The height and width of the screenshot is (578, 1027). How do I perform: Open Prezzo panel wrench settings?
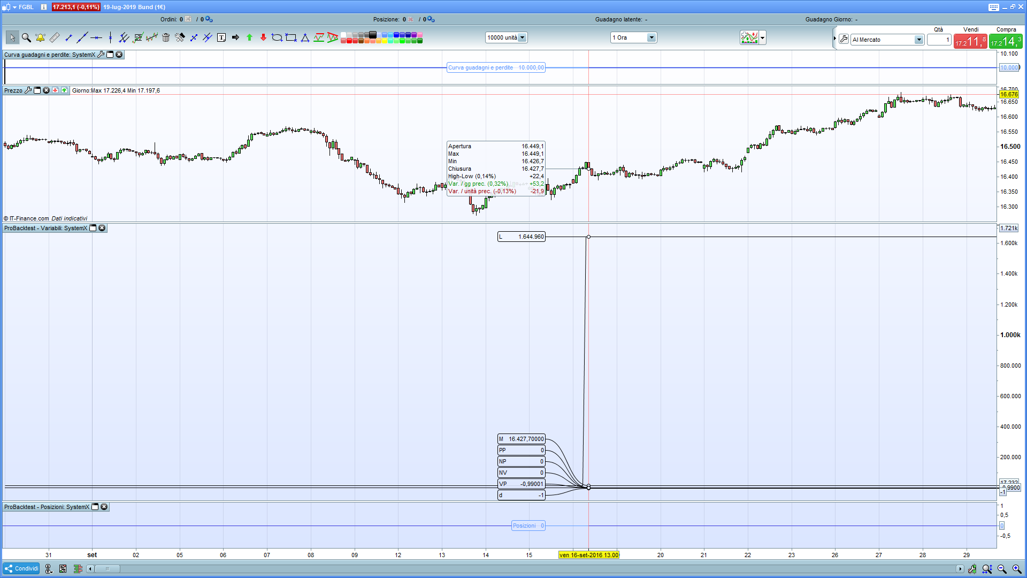28,90
